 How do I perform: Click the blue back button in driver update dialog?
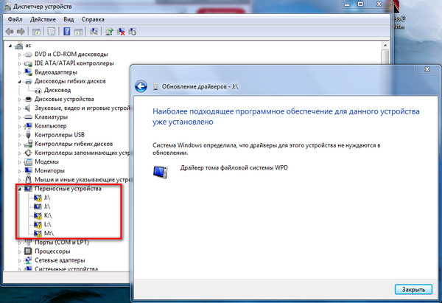pyautogui.click(x=141, y=86)
